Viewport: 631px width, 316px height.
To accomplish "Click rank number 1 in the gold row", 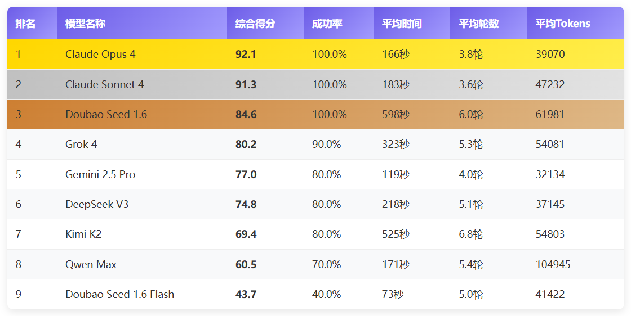I will [18, 54].
